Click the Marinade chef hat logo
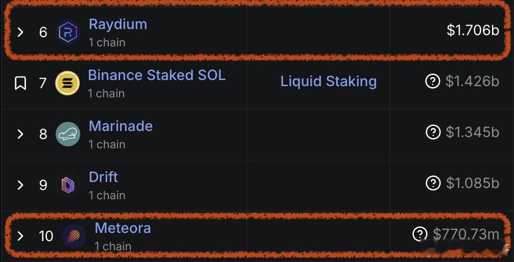Screen dimensions: 514x262 coord(67,134)
